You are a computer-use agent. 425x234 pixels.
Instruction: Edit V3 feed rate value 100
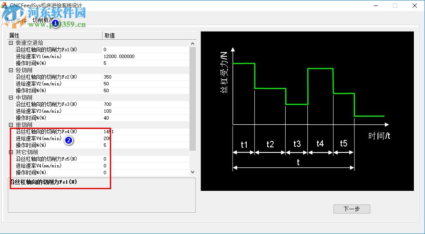click(x=145, y=111)
